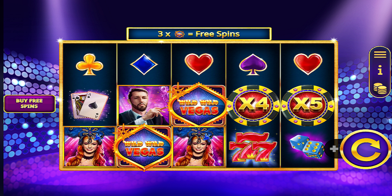Screen dimensions: 392x196
Task: Click the purple spade symbol
Action: pos(253,65)
